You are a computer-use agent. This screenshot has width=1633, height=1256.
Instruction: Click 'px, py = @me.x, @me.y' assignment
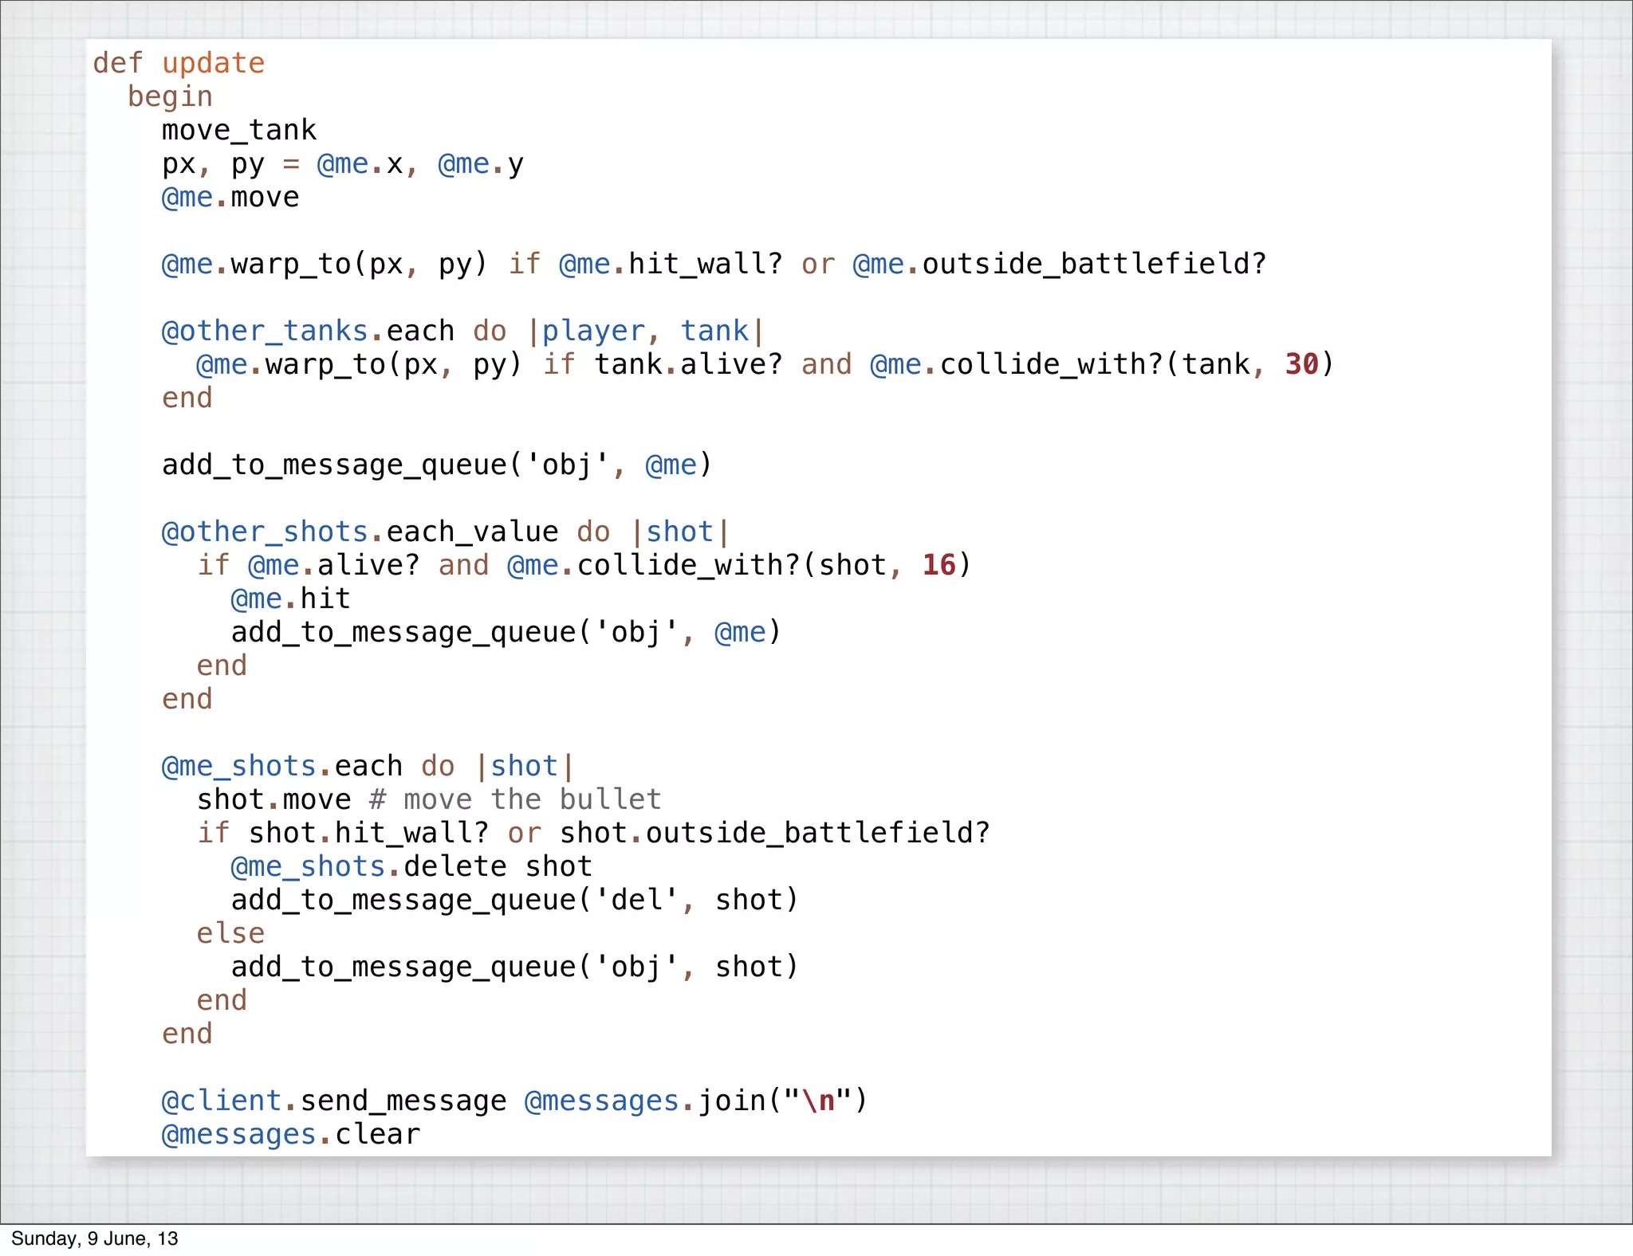[343, 163]
